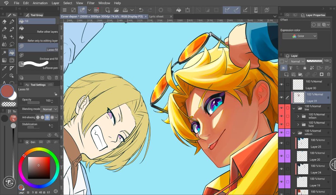336x195 pixels.
Task: Click the New raster layer icon
Action: pyautogui.click(x=287, y=74)
